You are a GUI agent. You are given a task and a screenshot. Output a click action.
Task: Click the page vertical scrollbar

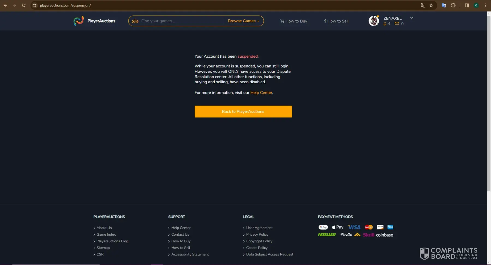tap(489, 103)
